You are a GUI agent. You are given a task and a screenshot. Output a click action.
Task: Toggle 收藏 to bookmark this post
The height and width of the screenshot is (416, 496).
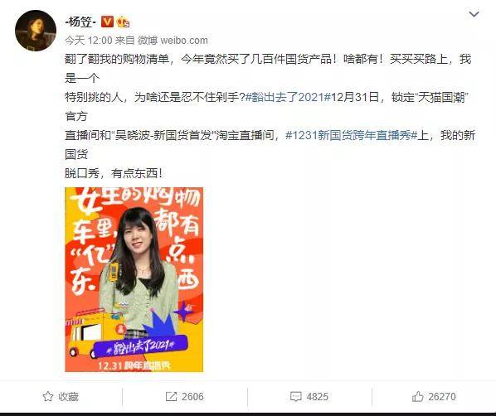point(61,396)
